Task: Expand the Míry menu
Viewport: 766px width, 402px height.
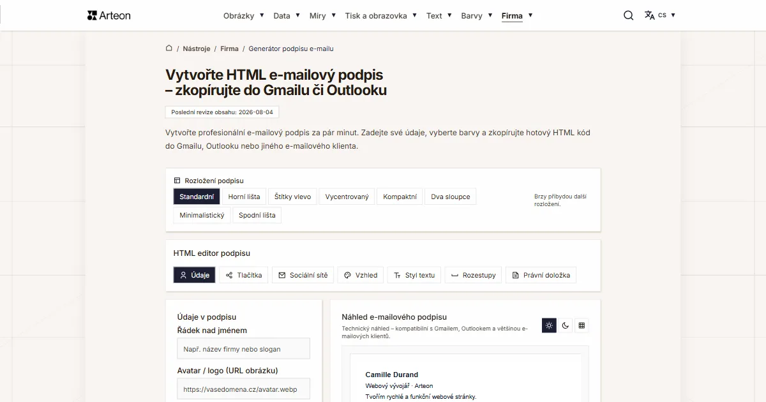Action: pyautogui.click(x=322, y=16)
